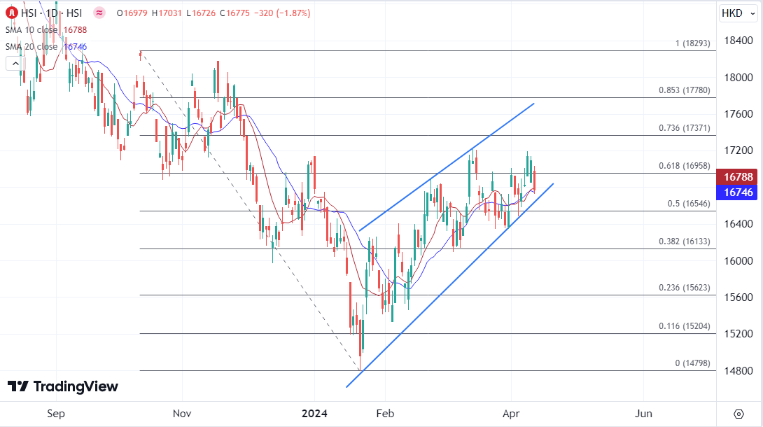Select the Fib level label 0.116 (15204)
Screen dimensions: 763x427
click(685, 325)
